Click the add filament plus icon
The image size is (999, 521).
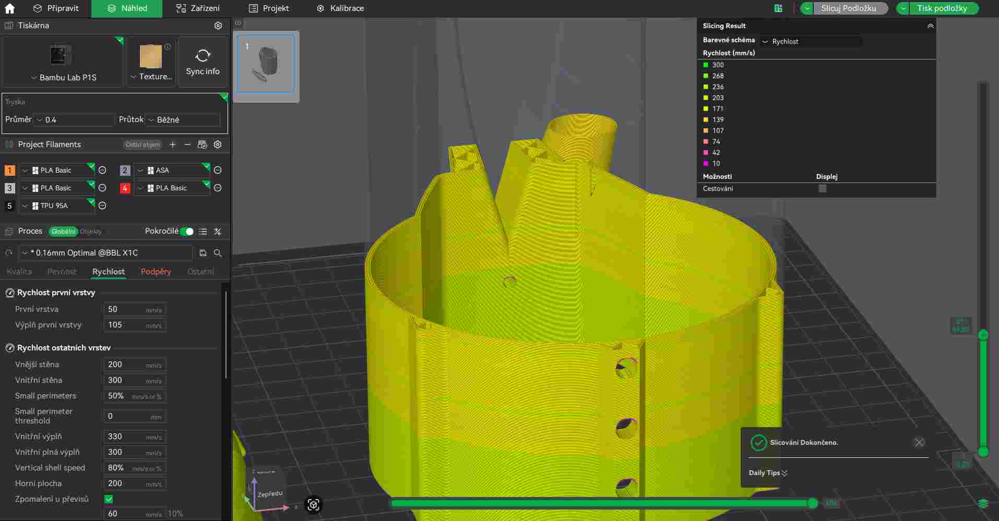[x=173, y=144]
